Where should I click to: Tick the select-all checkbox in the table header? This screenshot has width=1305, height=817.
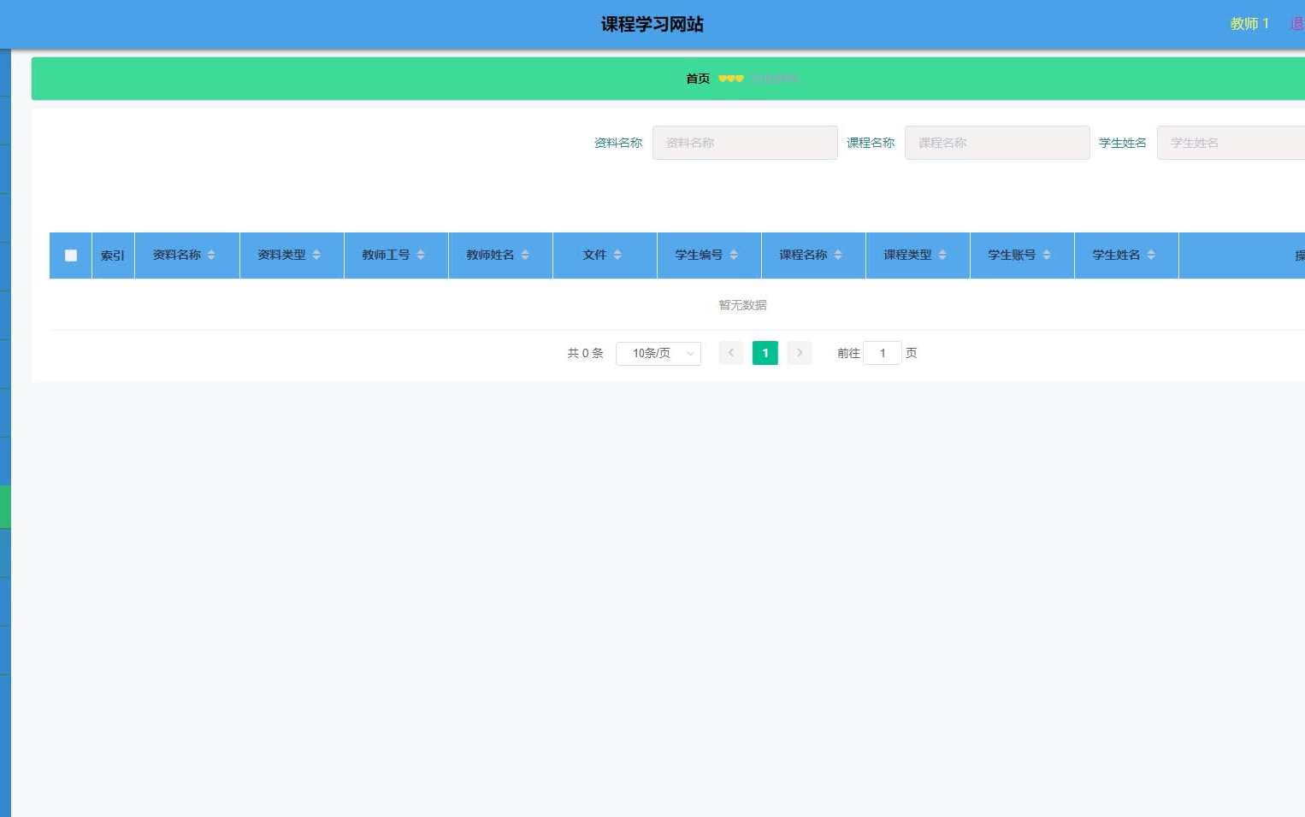tap(71, 256)
